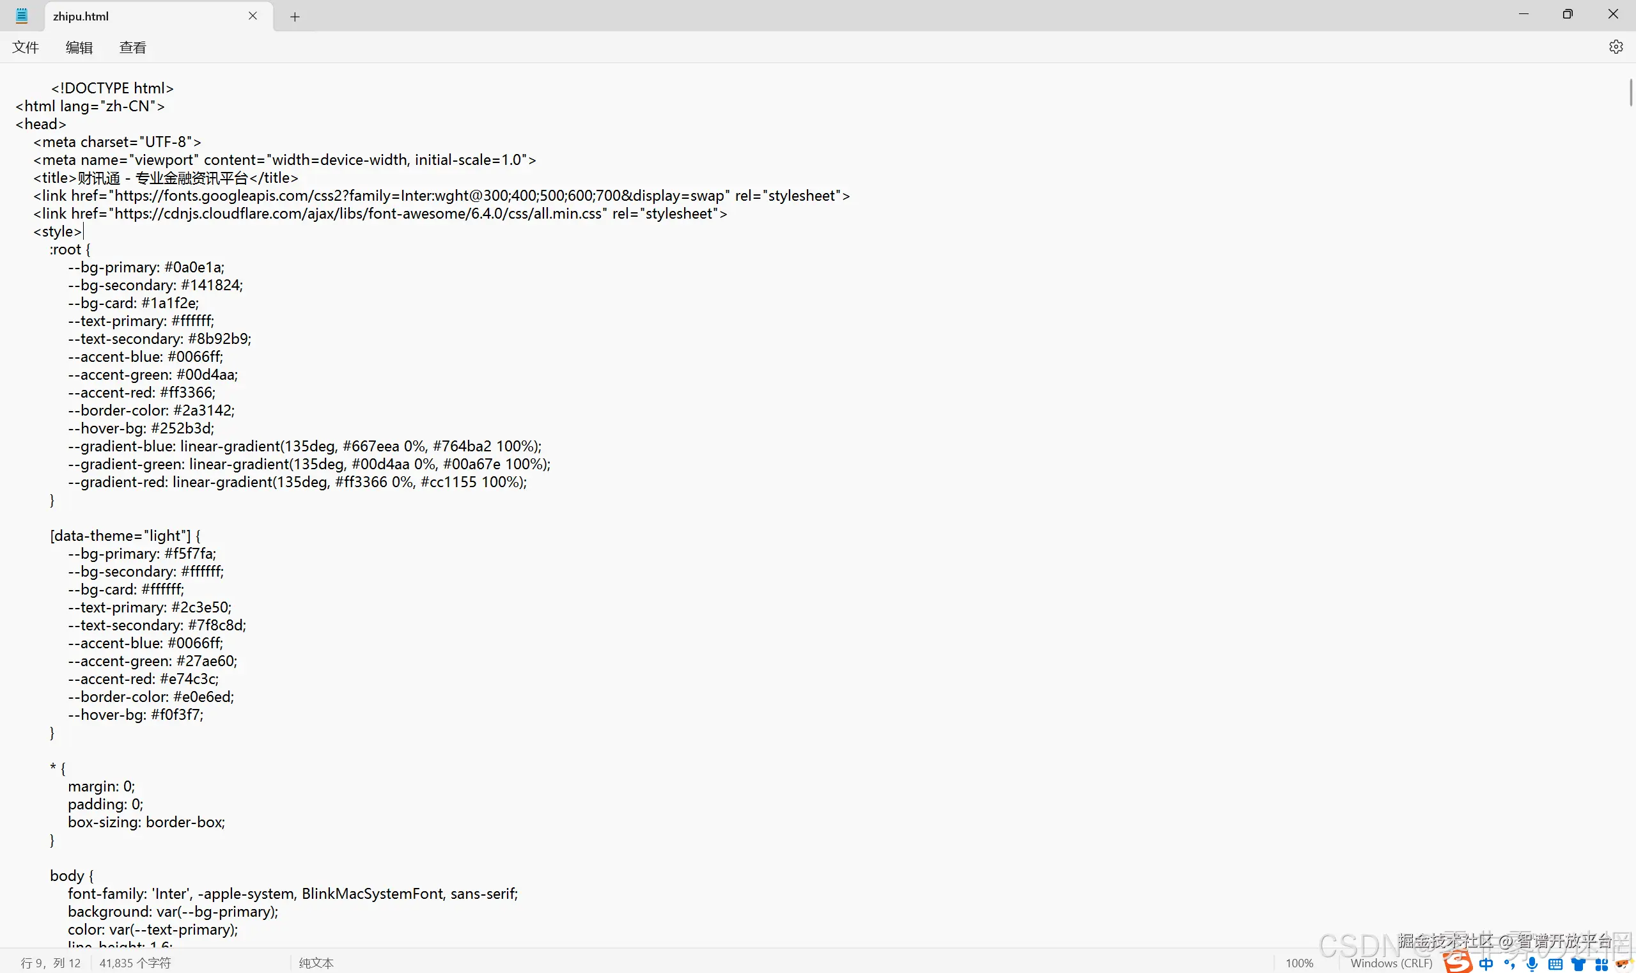Click 行 9, 列 12 position indicator
1636x973 pixels.
pyautogui.click(x=51, y=963)
